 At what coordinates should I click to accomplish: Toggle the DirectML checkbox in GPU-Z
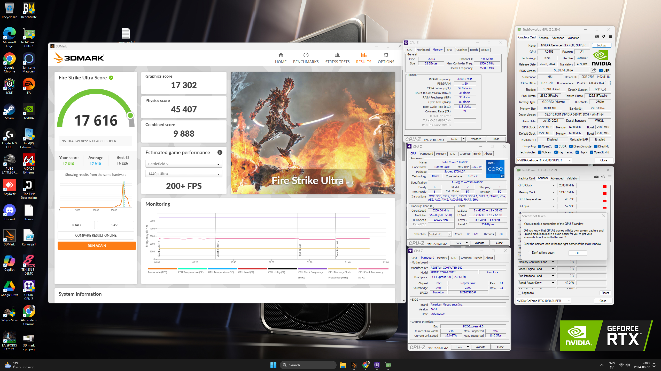click(596, 146)
